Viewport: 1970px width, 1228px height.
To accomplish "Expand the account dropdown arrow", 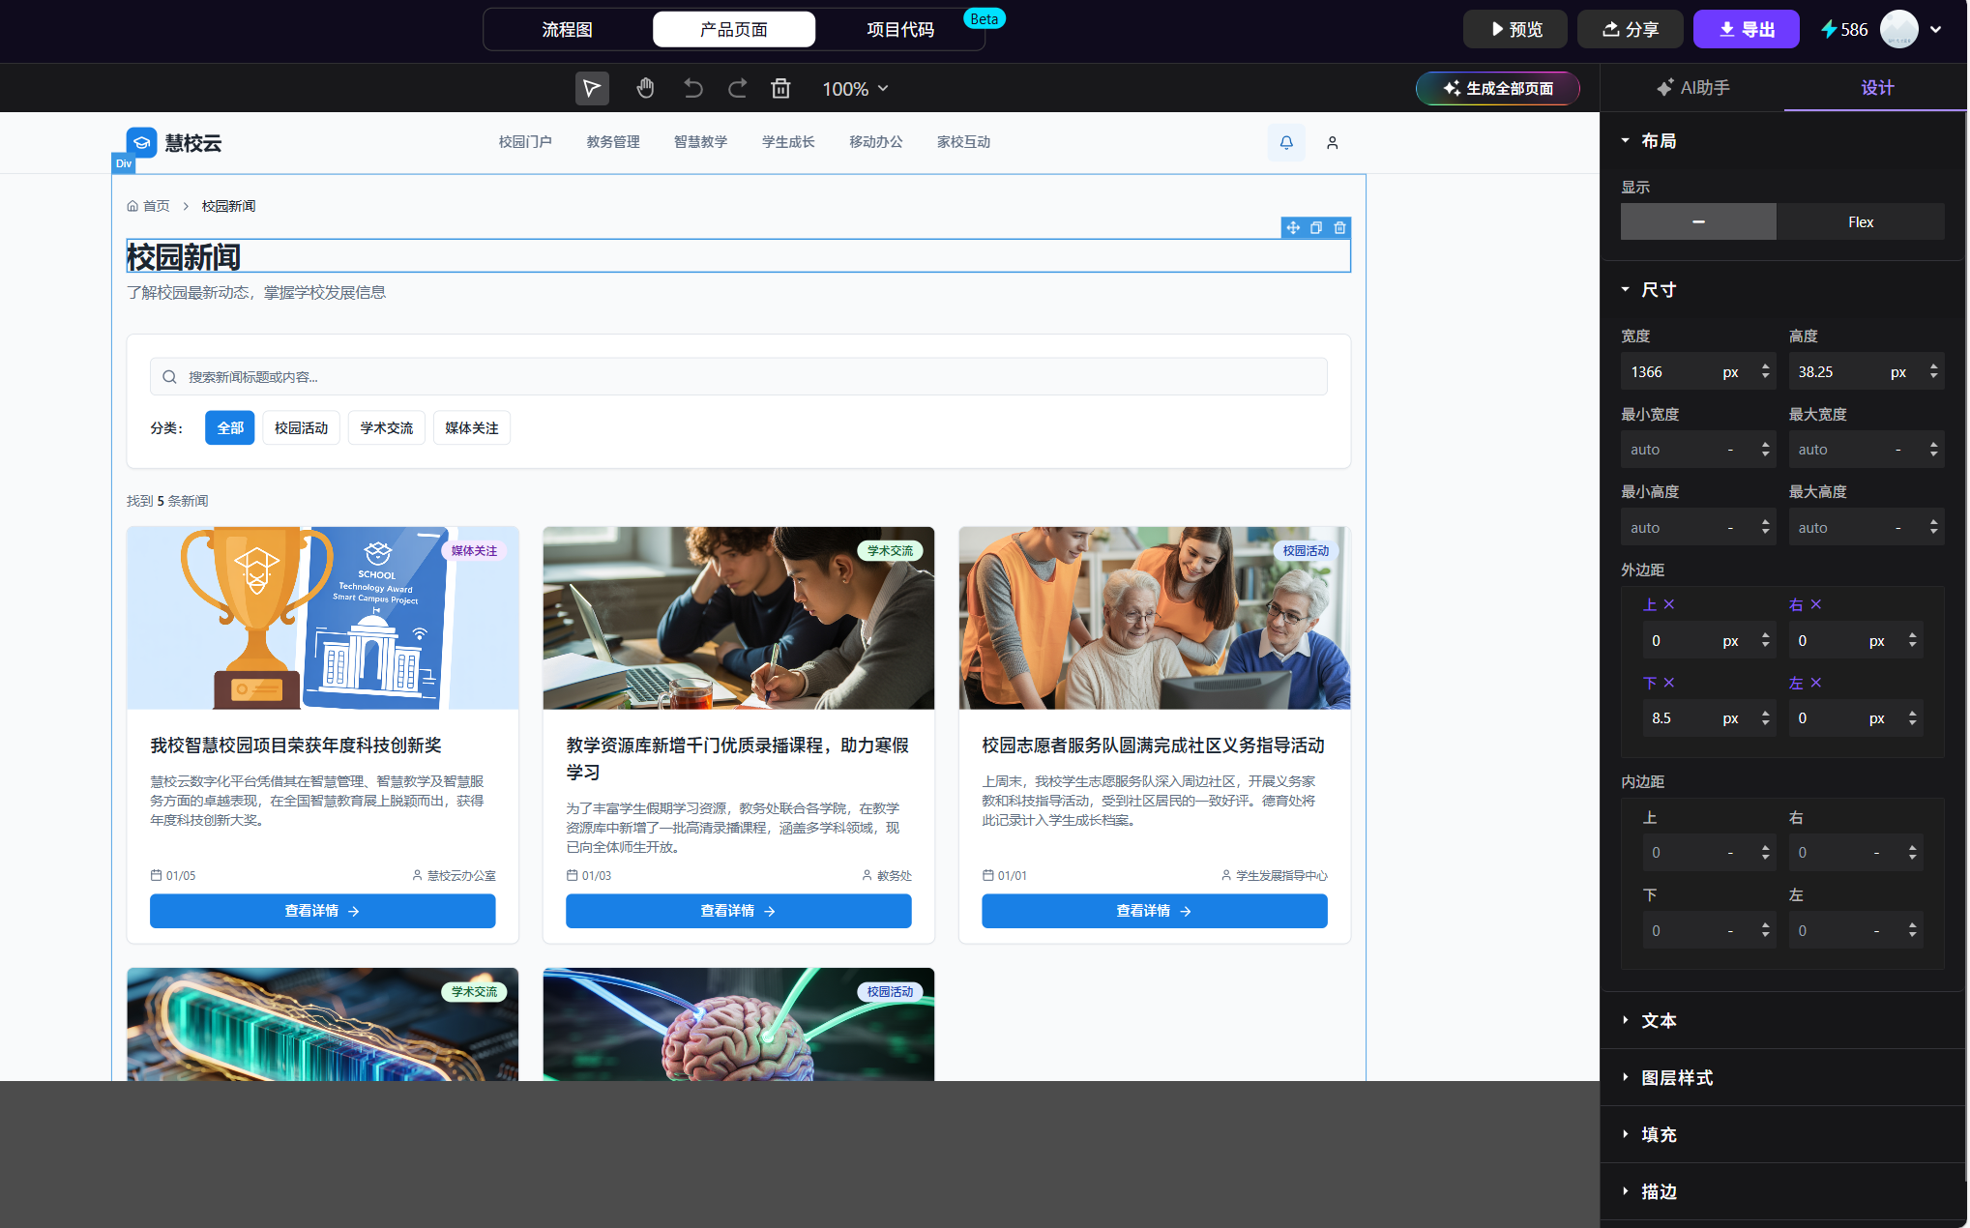I will (1935, 29).
